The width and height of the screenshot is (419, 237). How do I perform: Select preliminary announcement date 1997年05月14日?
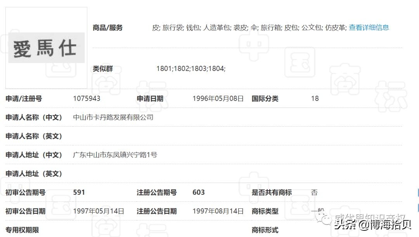(99, 211)
